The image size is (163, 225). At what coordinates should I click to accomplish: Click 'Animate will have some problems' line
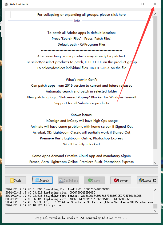pos(82,127)
